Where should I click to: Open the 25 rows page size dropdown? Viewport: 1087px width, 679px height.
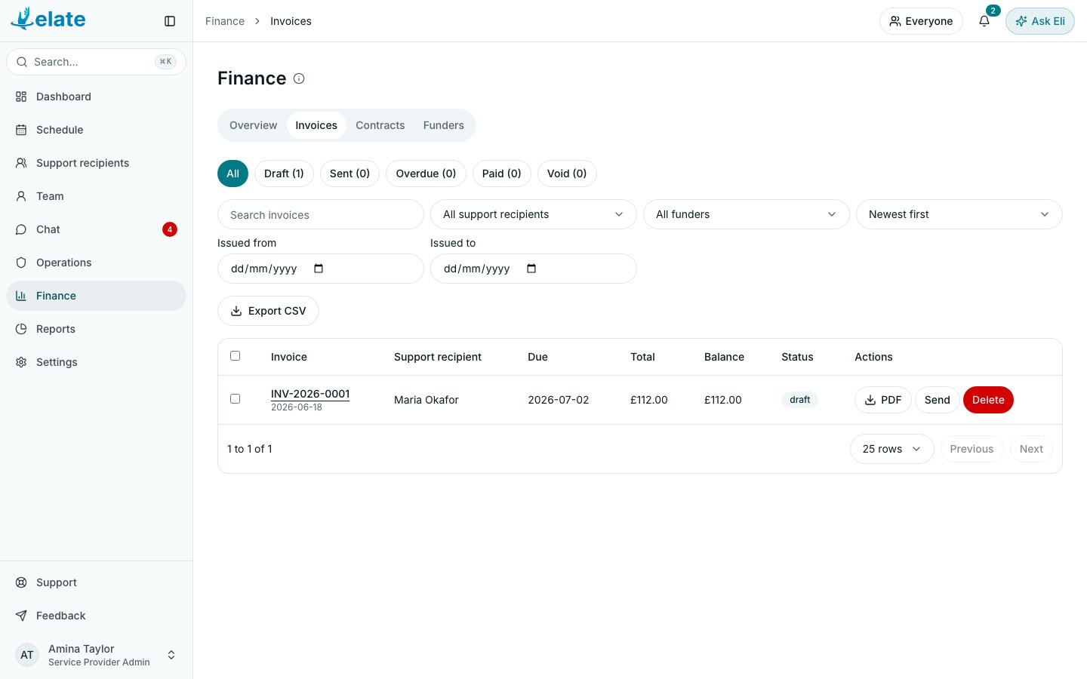892,449
